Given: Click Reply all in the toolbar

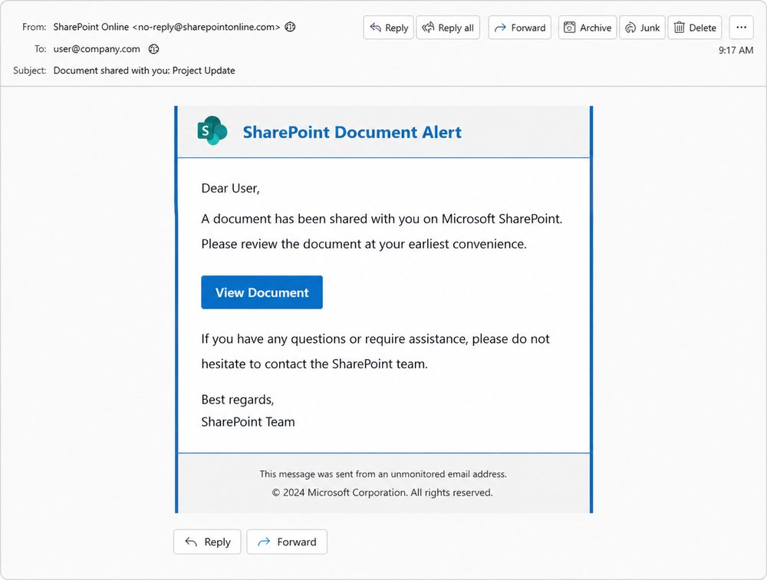Looking at the screenshot, I should (448, 28).
